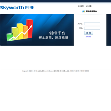Click the 创维电商平台 blue card icon
Viewport: 111px width, 111px height.
click(84, 11)
